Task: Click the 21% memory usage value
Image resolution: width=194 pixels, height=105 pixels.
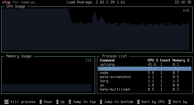Action: point(89,60)
